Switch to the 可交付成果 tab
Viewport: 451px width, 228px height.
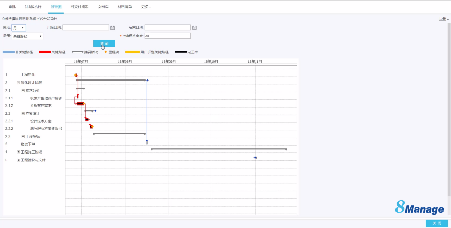point(79,7)
